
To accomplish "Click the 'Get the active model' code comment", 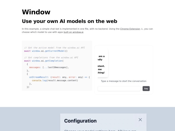I will (54, 47).
